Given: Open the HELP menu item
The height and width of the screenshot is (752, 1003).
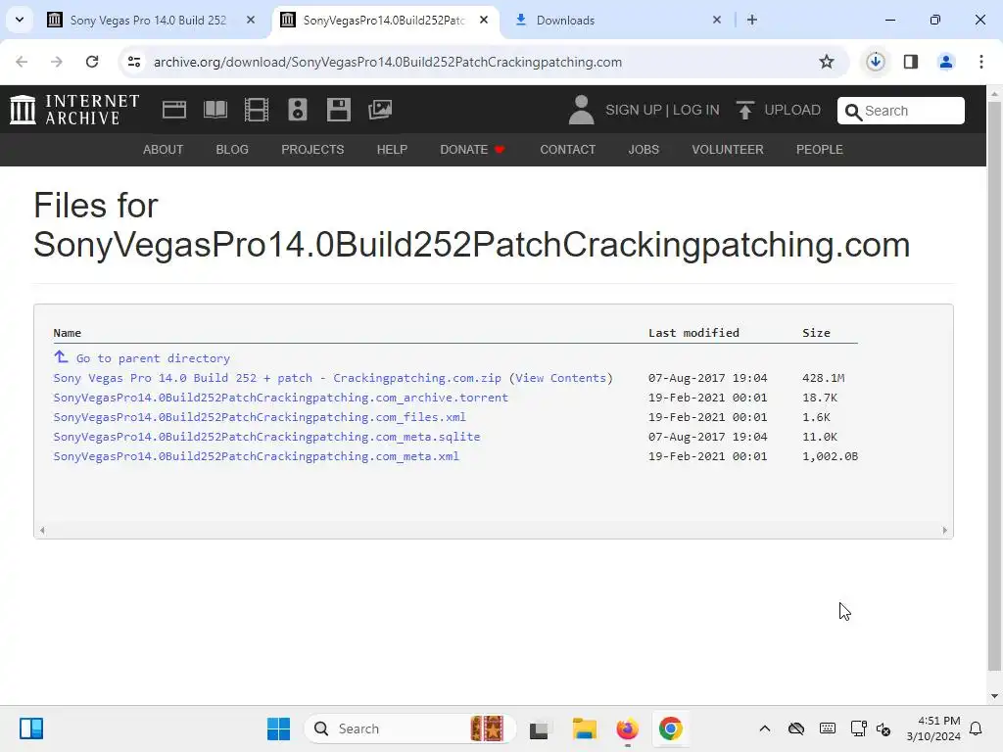Looking at the screenshot, I should pyautogui.click(x=392, y=150).
